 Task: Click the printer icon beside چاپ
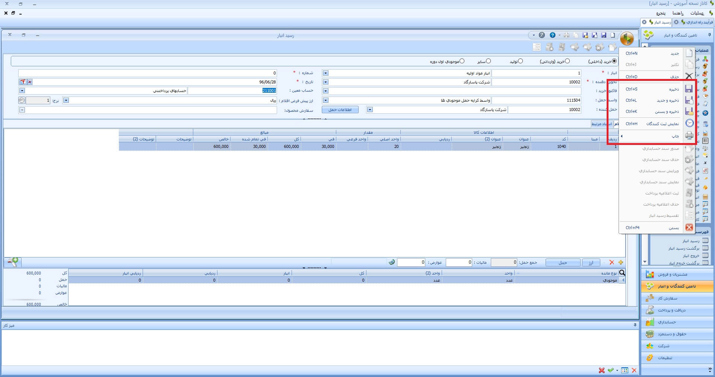[689, 136]
